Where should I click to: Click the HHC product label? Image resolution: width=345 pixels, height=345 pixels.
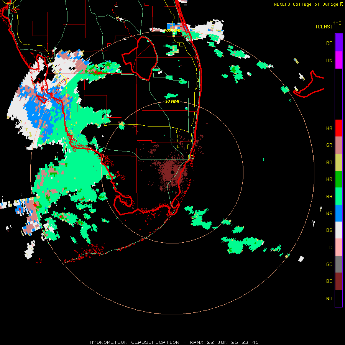click(x=337, y=23)
